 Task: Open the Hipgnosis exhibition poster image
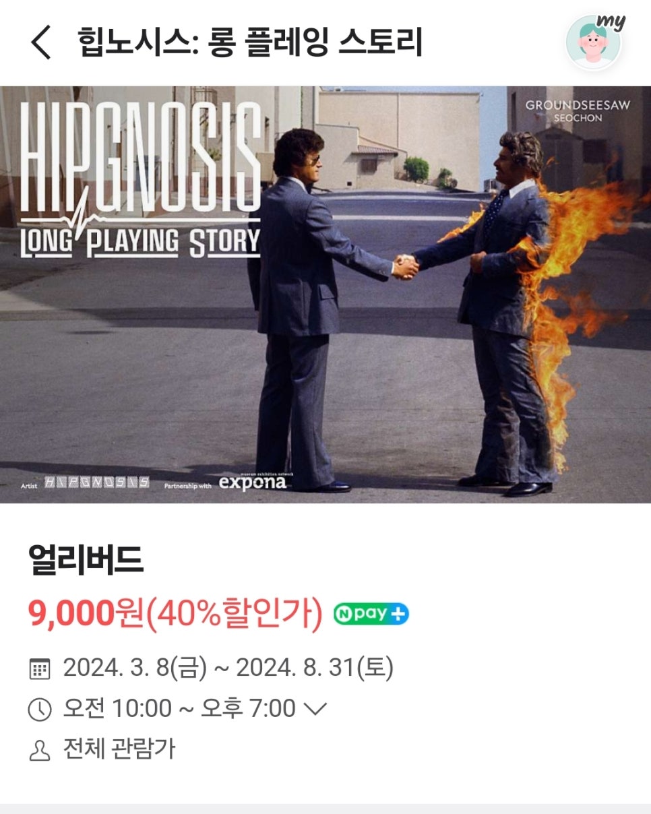tap(325, 294)
